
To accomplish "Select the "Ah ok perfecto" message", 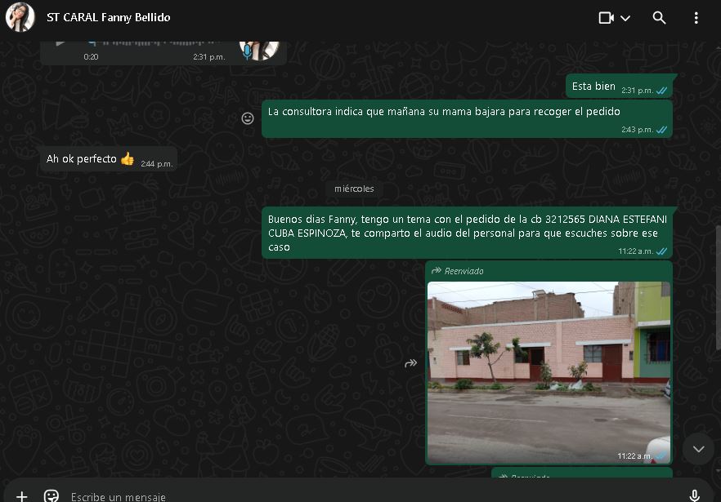I will (82, 159).
